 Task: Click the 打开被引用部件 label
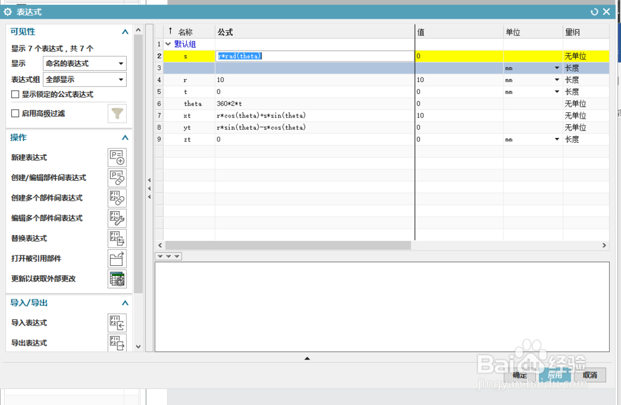(36, 258)
